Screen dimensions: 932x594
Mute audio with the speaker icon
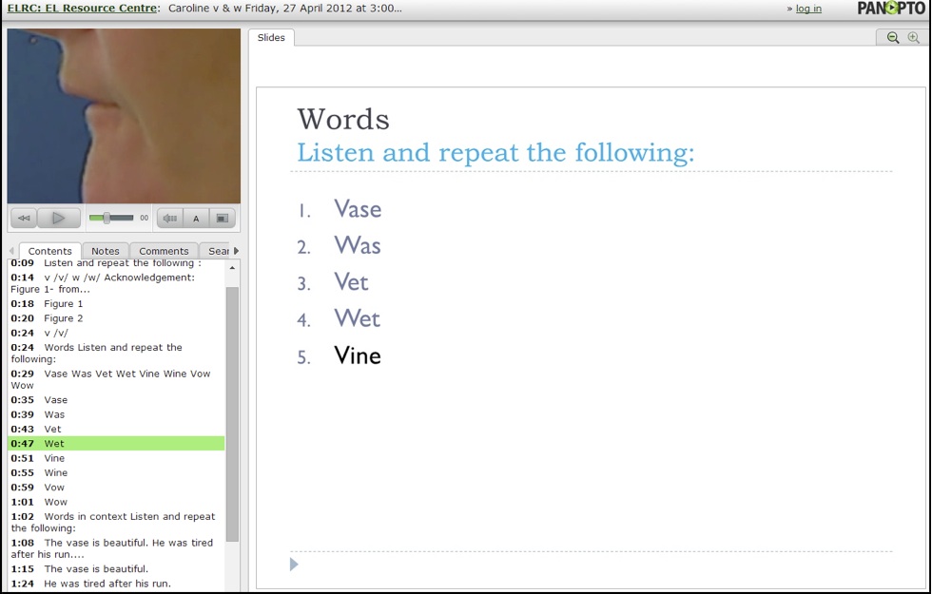pos(169,218)
